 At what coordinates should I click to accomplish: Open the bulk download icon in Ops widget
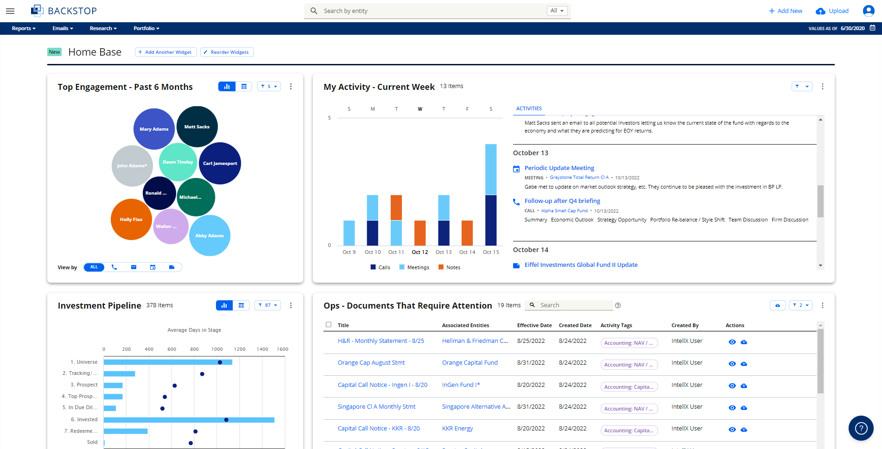(778, 305)
